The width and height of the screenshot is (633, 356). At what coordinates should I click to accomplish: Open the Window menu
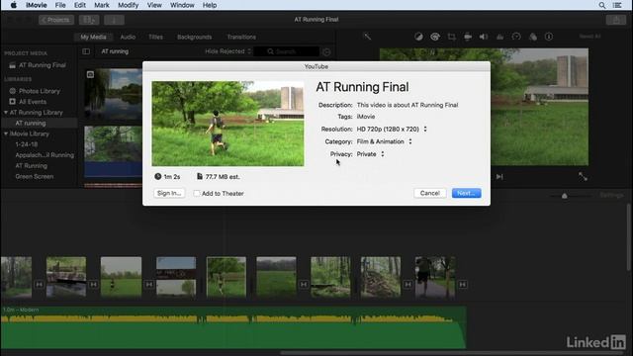pyautogui.click(x=182, y=5)
